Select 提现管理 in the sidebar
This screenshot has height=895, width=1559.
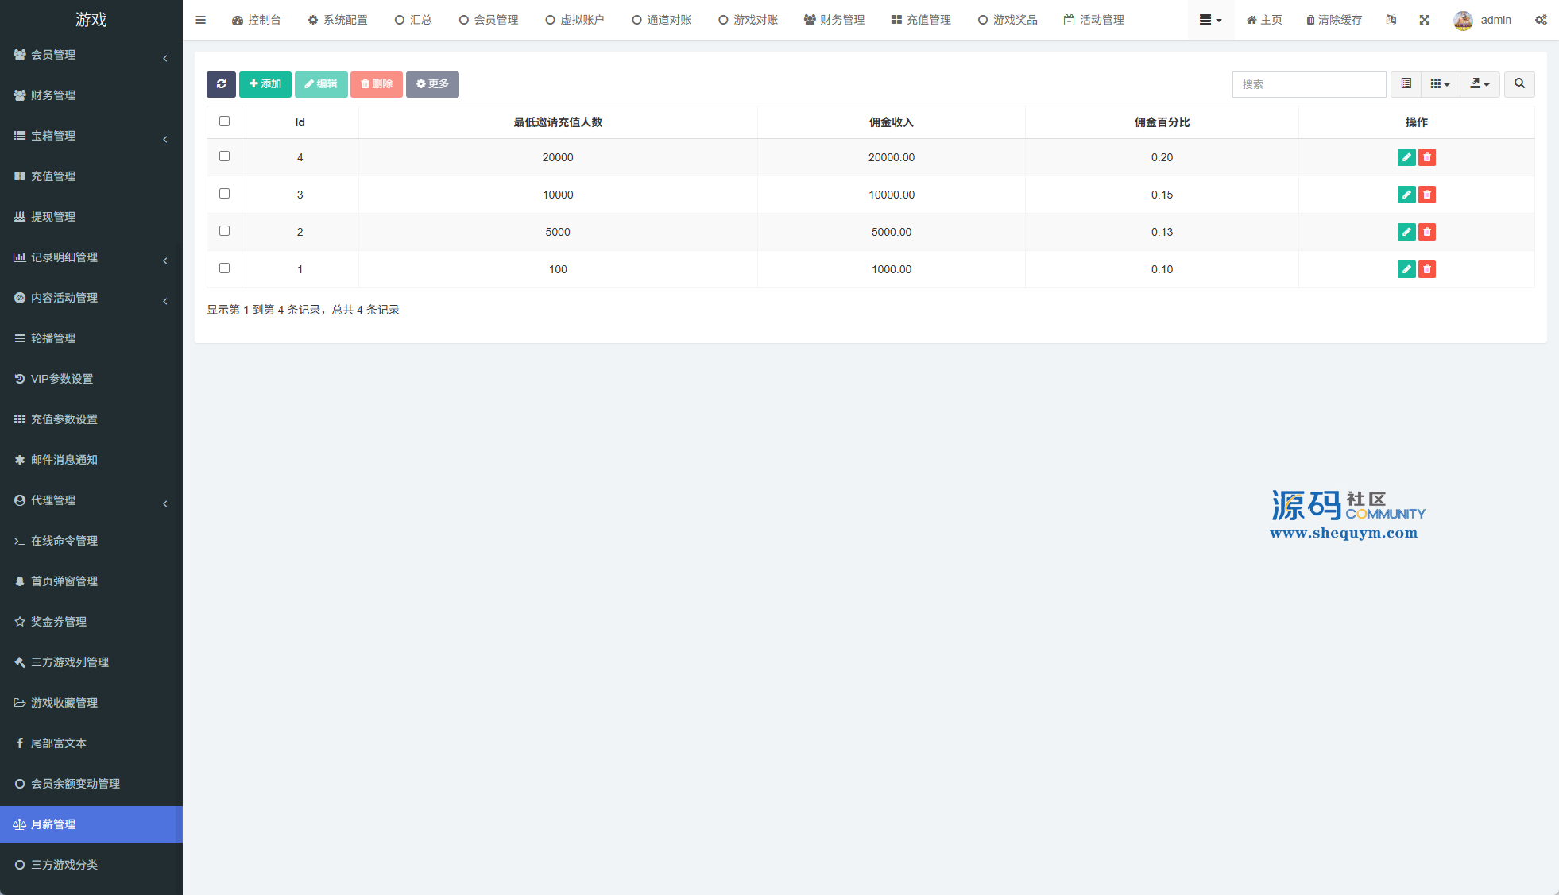53,217
